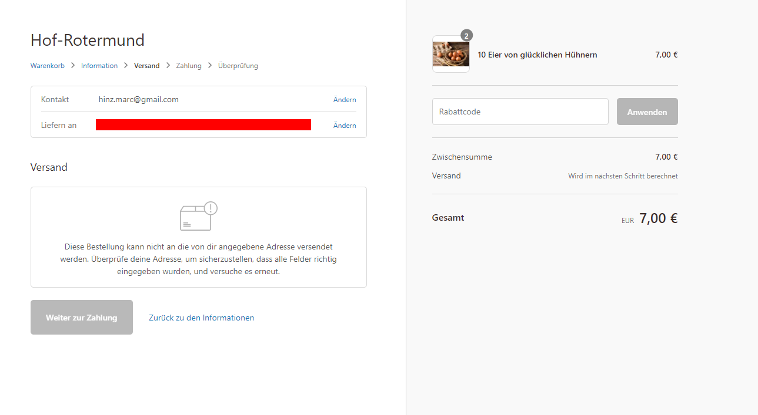Click the hinz.marc@gmail.com contact email

coord(139,100)
